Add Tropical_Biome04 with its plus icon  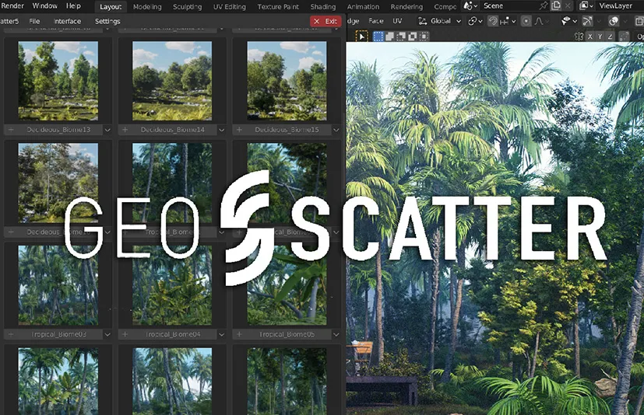pyautogui.click(x=125, y=335)
